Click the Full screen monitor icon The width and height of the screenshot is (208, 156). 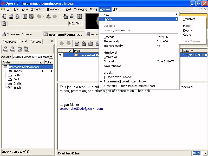click(31, 16)
